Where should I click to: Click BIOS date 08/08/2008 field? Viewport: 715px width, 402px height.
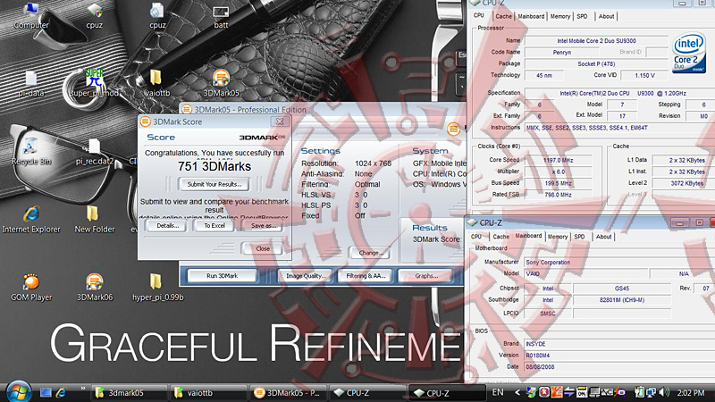619,367
